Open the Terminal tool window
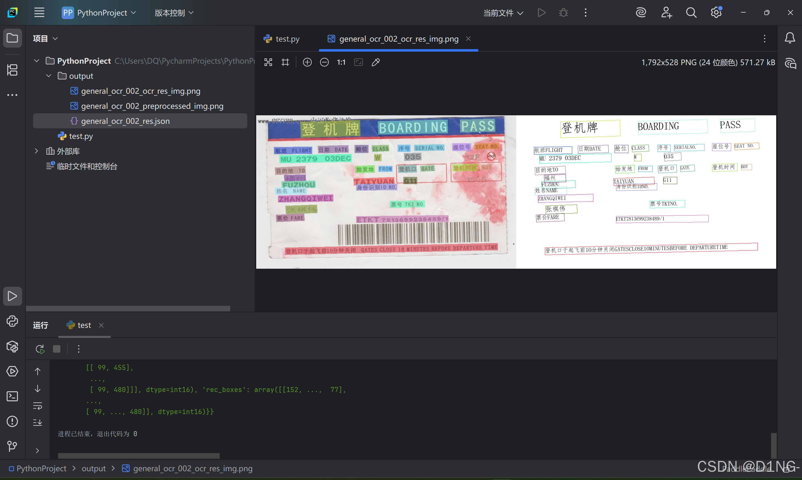Viewport: 802px width, 480px height. click(12, 396)
